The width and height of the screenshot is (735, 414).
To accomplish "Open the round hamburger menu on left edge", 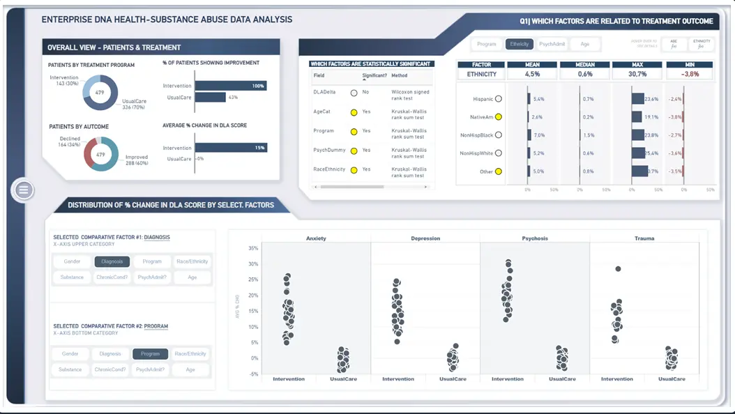I will pyautogui.click(x=24, y=189).
